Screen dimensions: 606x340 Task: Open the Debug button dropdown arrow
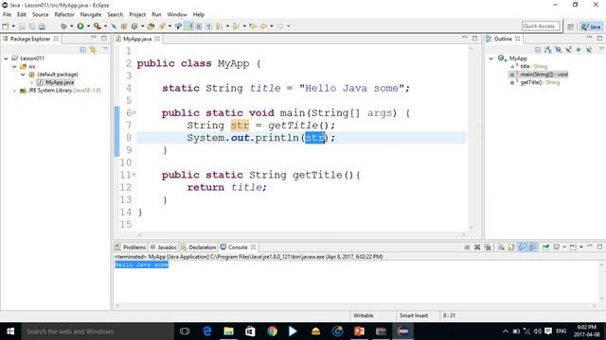tap(72, 26)
